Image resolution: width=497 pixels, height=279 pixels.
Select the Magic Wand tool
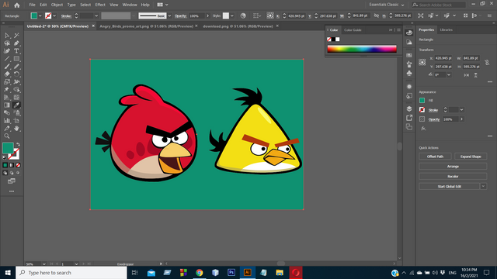tap(16, 36)
